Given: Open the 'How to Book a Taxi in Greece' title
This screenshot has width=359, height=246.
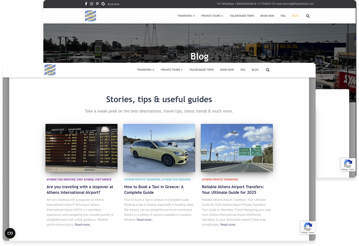Looking at the screenshot, I should tap(154, 190).
